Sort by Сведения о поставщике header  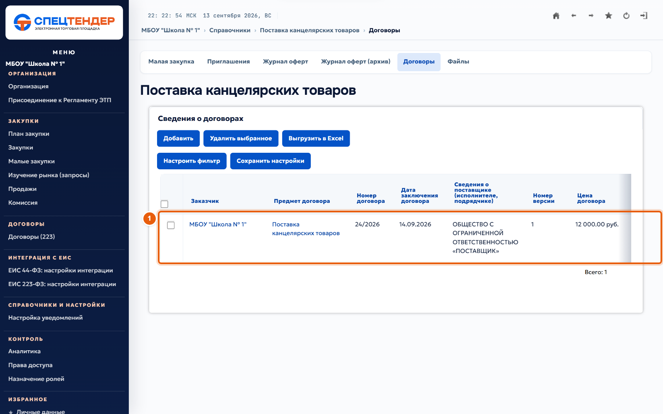coord(476,193)
